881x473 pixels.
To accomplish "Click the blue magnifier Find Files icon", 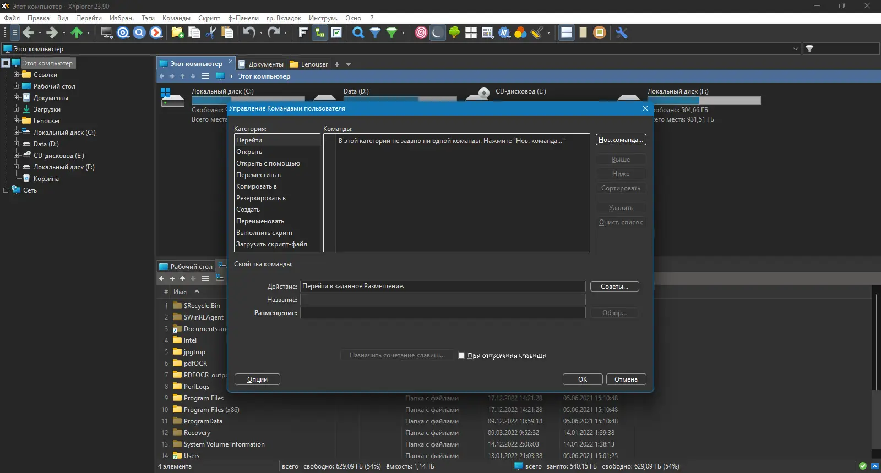I will [x=358, y=33].
